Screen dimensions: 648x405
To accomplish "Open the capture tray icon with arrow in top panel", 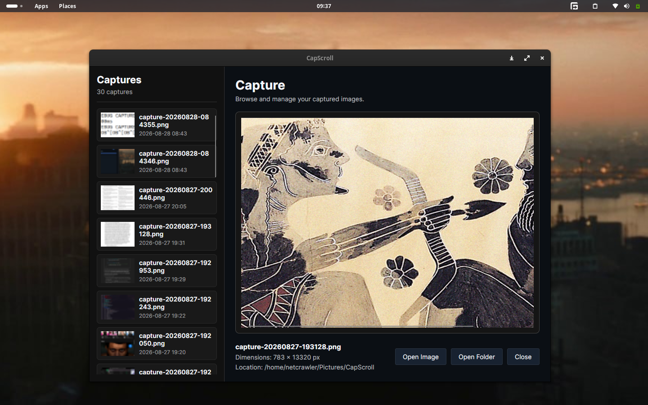I will [574, 6].
